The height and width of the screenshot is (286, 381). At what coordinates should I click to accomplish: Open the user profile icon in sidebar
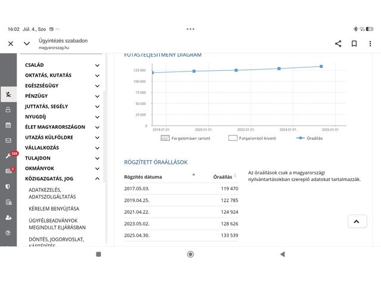point(8,110)
